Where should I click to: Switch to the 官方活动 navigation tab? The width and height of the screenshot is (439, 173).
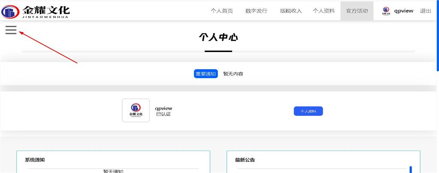357,11
